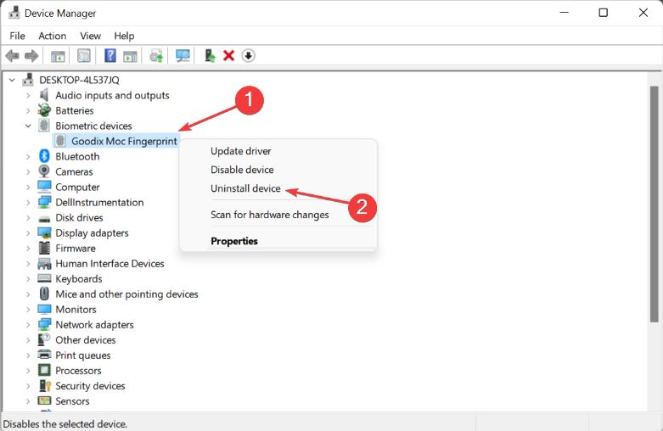Screen dimensions: 663x431
Task: Click the Security devices key icon
Action: [44, 386]
